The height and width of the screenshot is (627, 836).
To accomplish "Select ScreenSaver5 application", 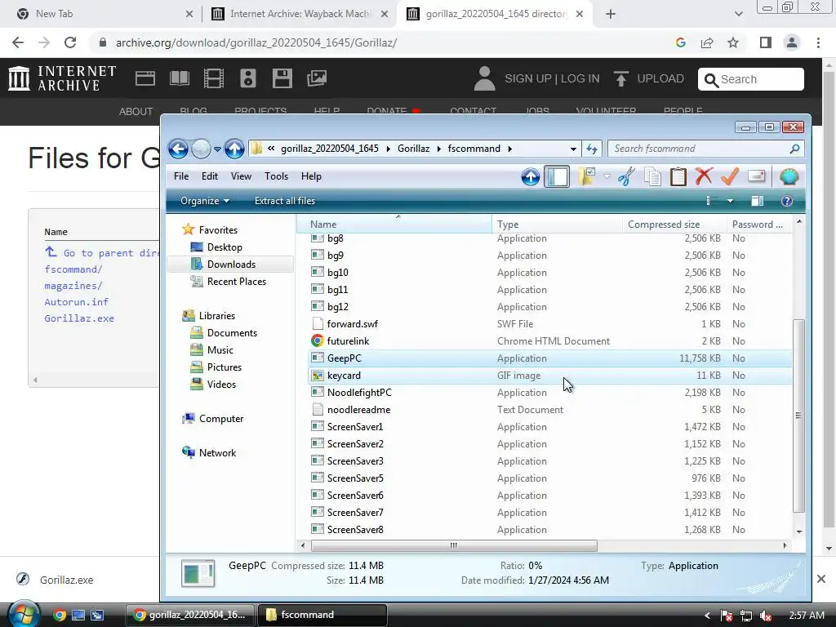I will coord(550,478).
